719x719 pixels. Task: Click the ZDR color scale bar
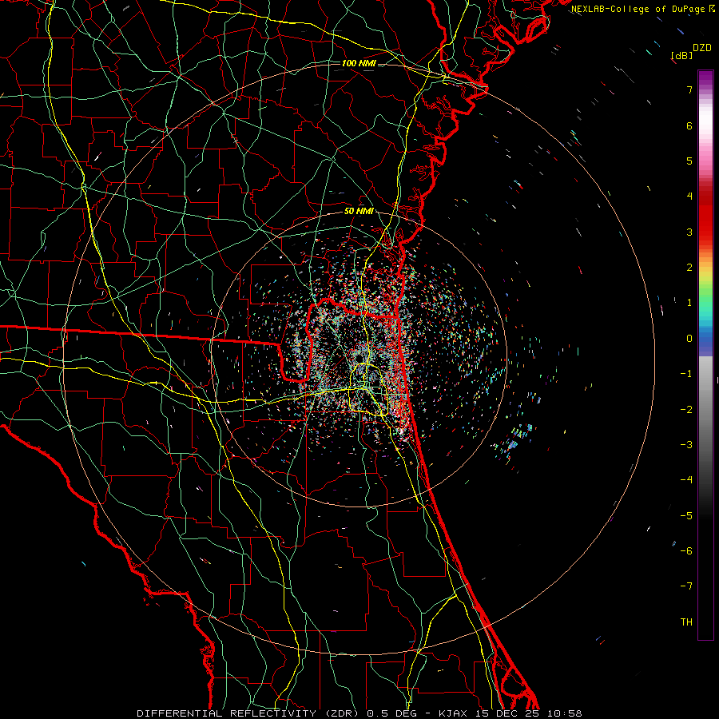tap(705, 355)
